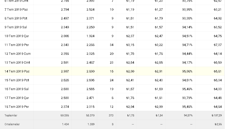Select the 12 Tem 2019 Cum date

coord(17,54)
